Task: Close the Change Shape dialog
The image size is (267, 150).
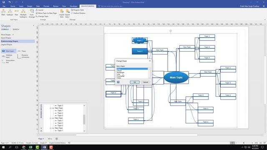Action: (150, 61)
